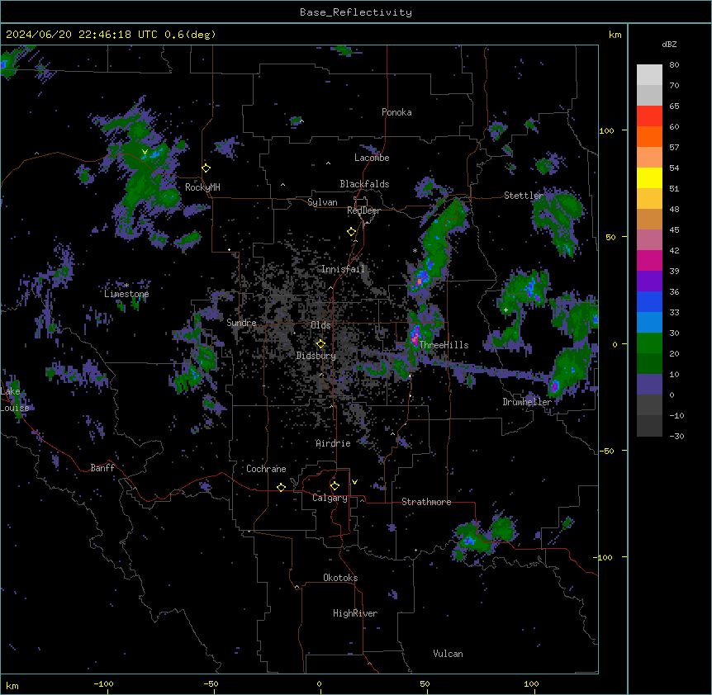Image resolution: width=712 pixels, height=695 pixels.
Task: Click the Cochrane city label
Action: click(266, 469)
